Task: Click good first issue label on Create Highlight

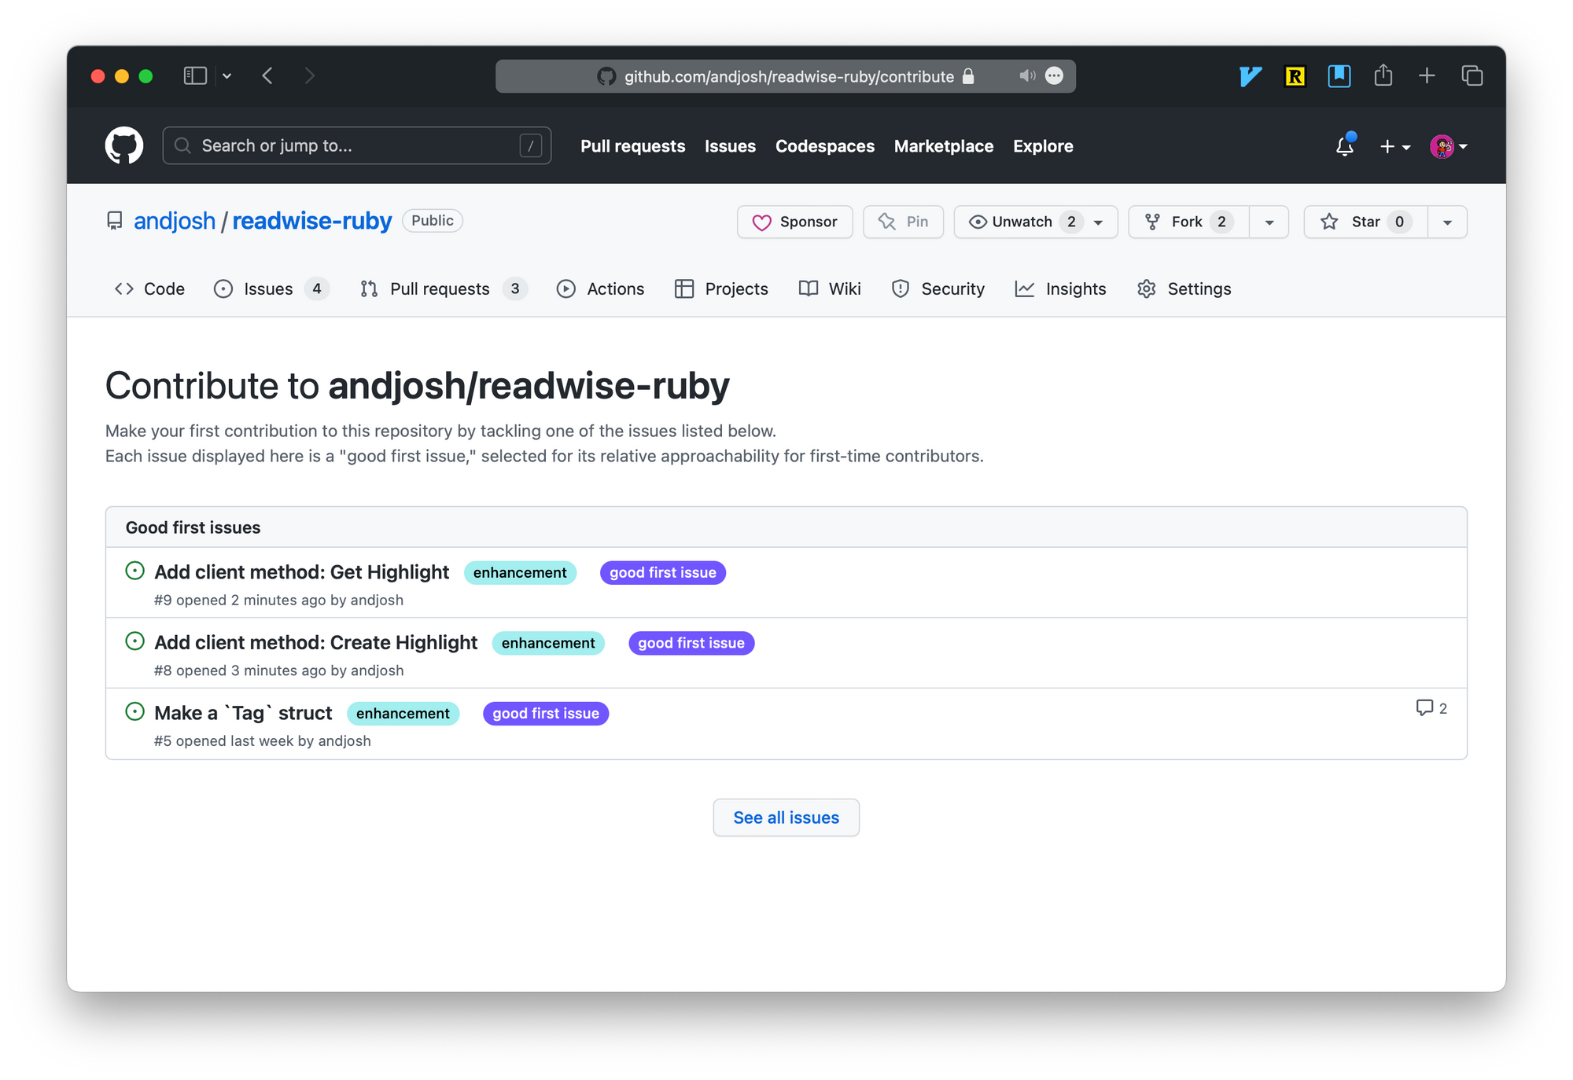Action: [x=691, y=643]
